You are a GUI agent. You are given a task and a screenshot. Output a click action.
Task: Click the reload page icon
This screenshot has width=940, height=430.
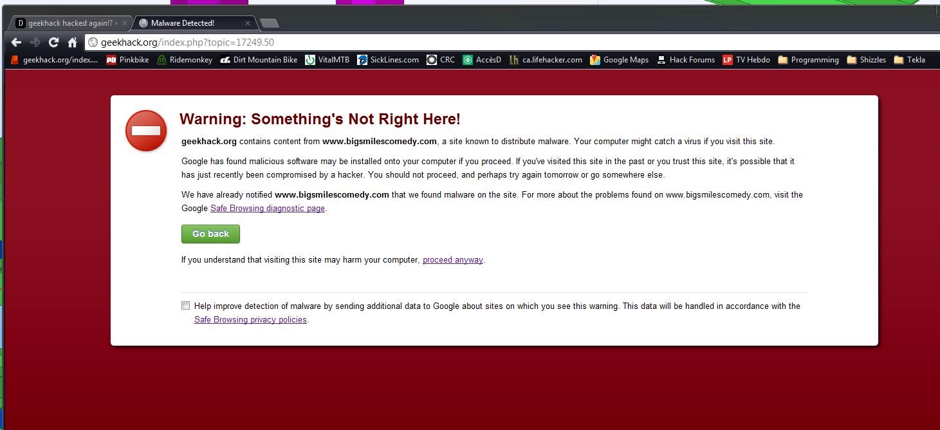[53, 42]
